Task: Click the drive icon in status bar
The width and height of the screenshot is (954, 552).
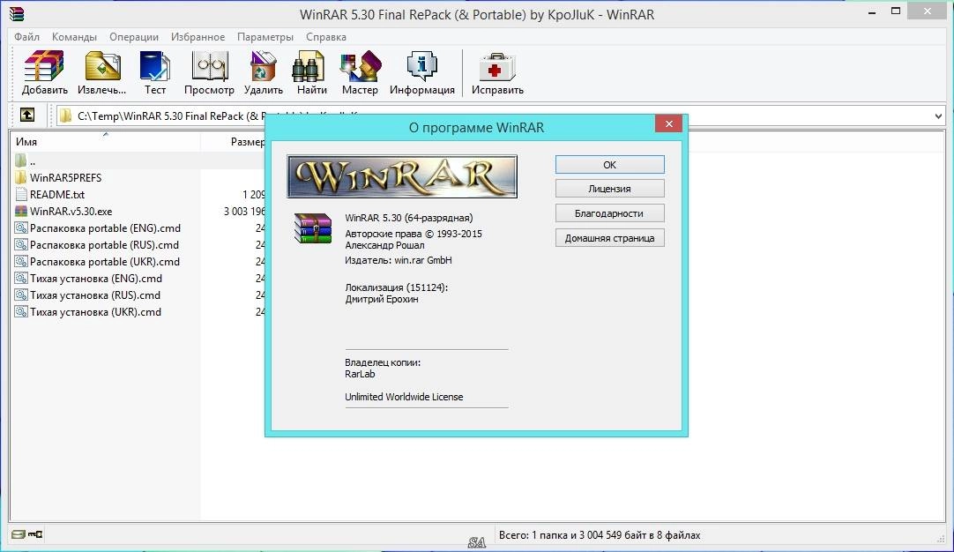Action: click(x=19, y=534)
